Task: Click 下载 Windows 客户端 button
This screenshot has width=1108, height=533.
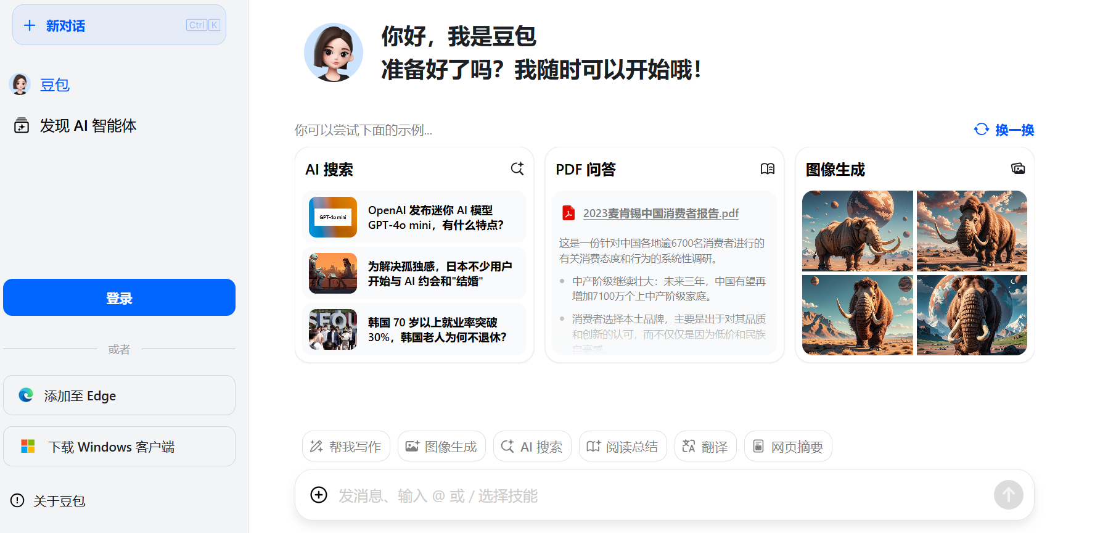Action: point(119,447)
